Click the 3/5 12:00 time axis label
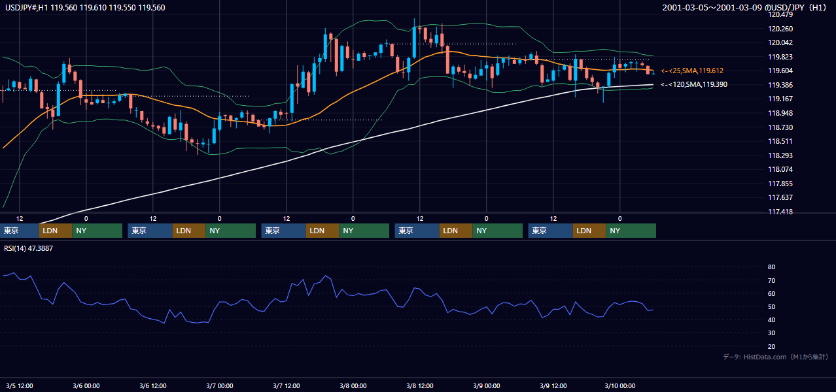This screenshot has width=836, height=392. tap(20, 385)
